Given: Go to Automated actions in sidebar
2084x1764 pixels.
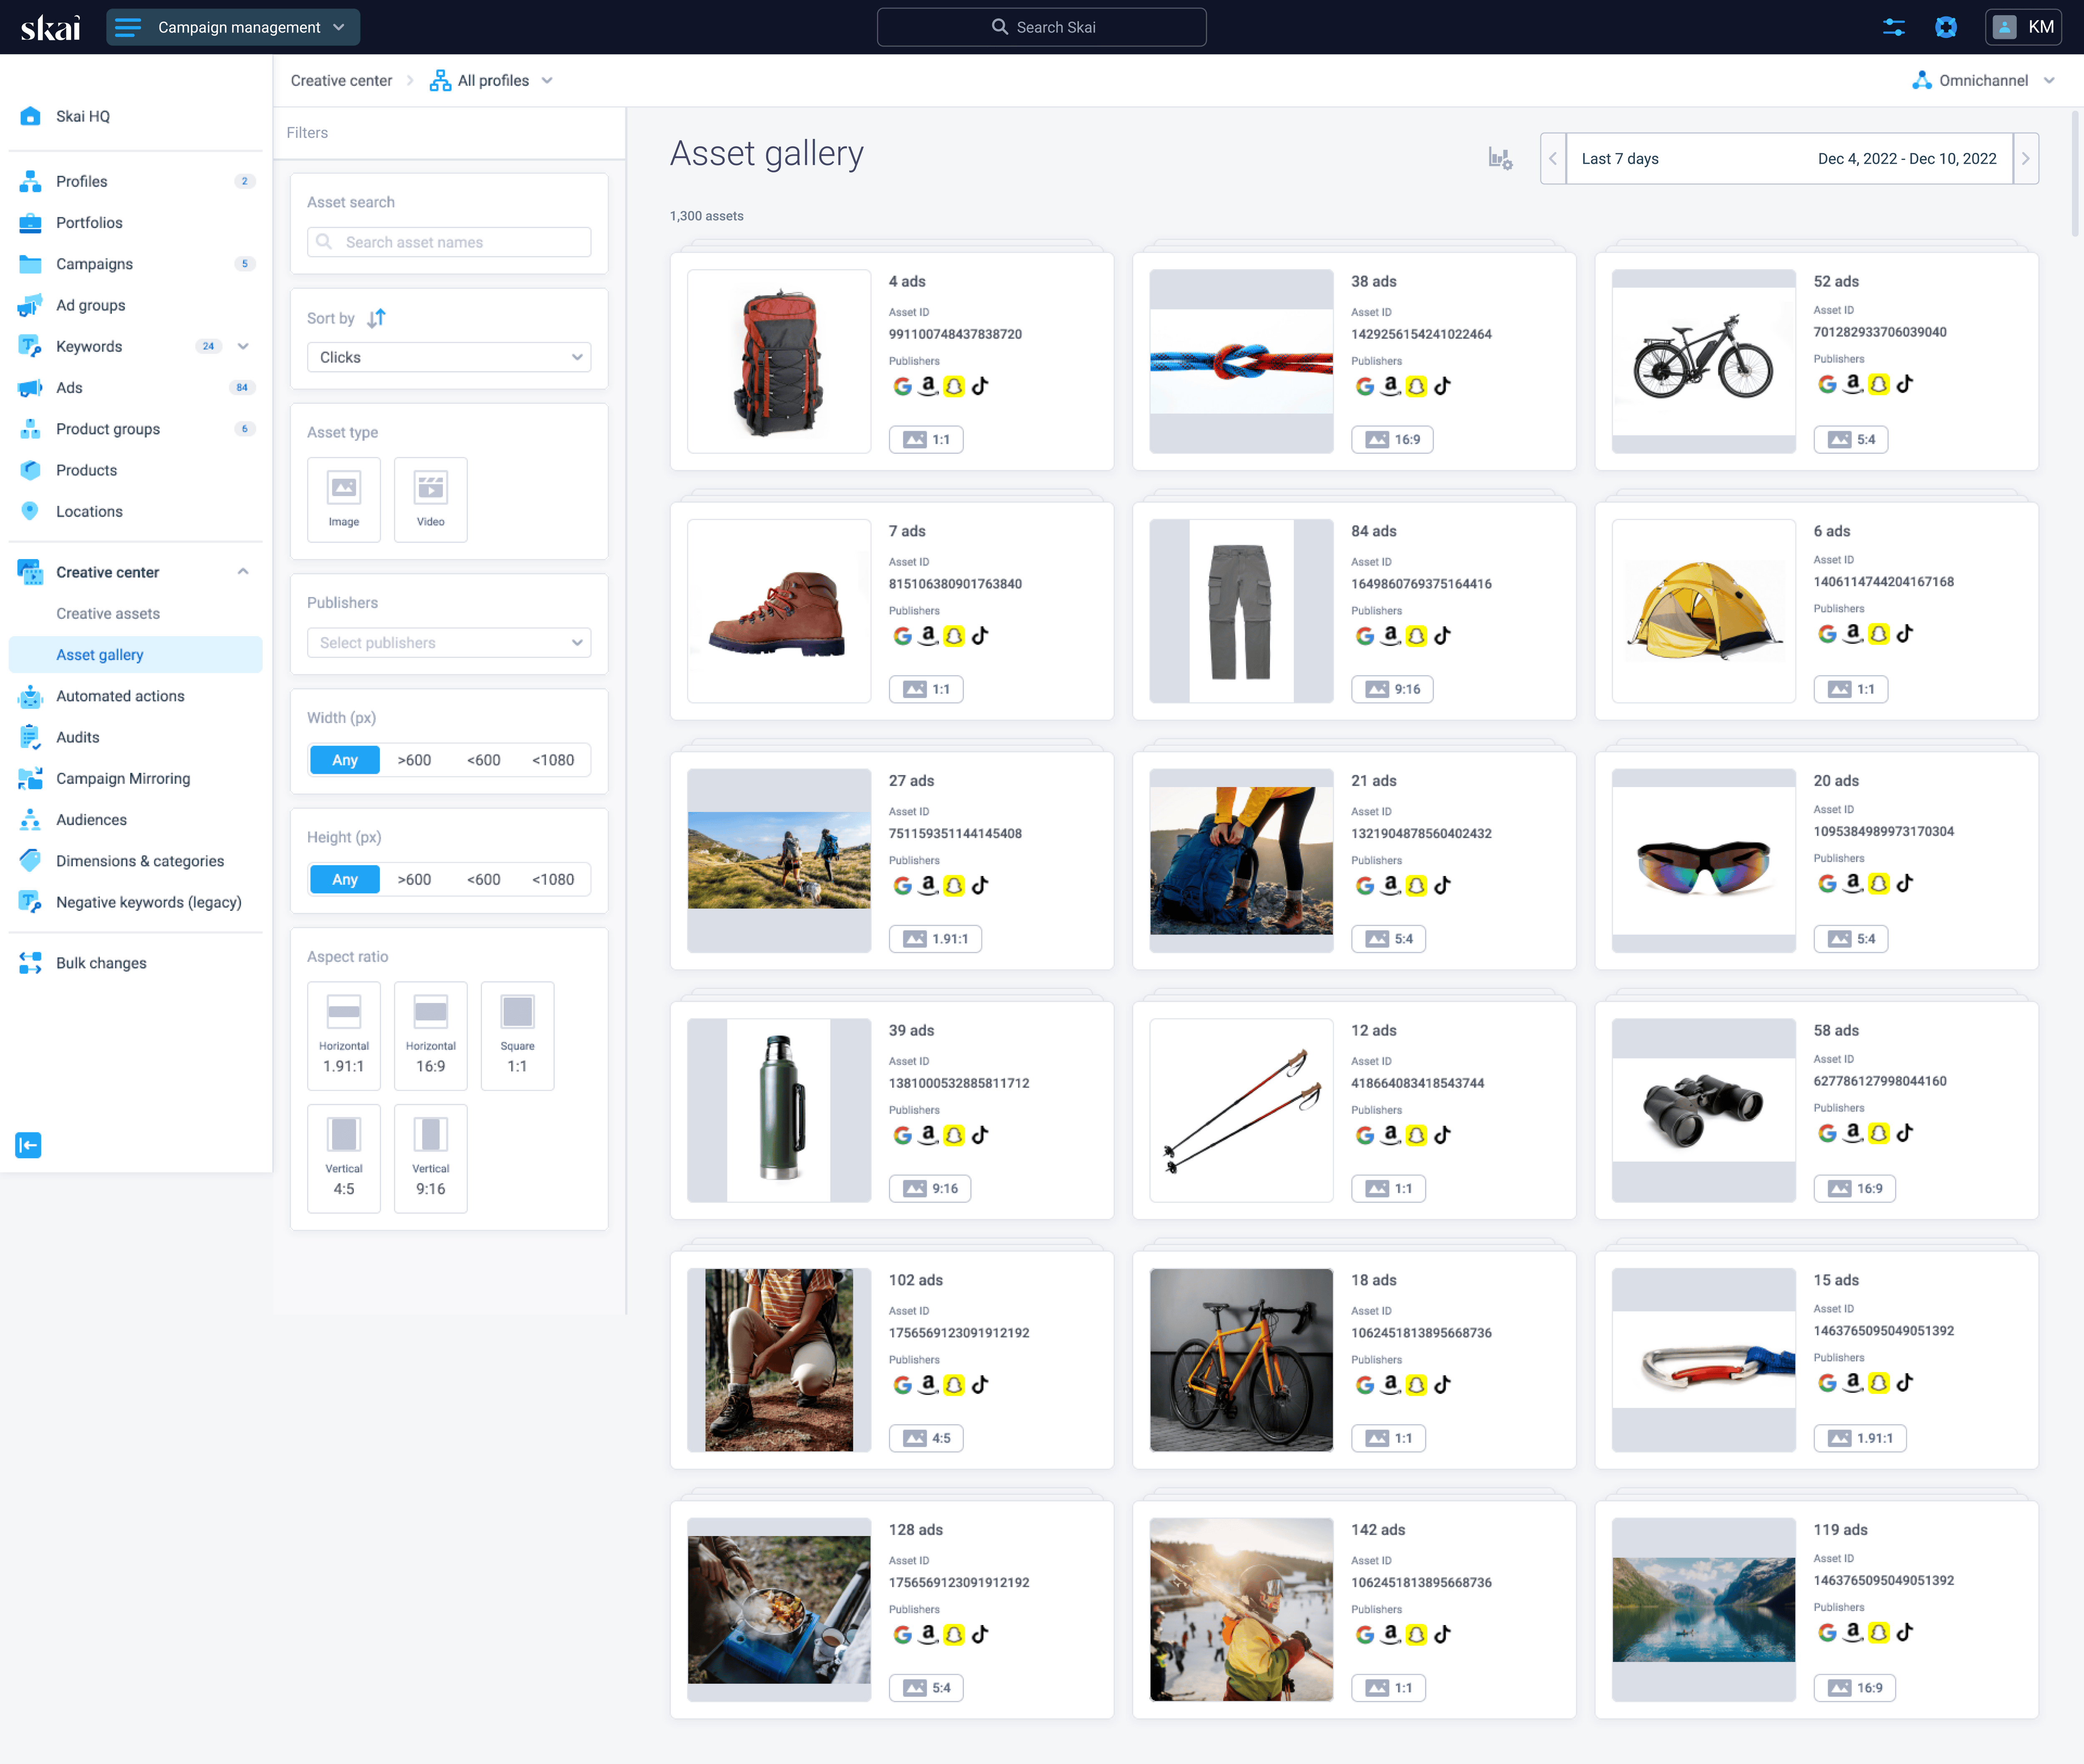Looking at the screenshot, I should (x=120, y=696).
